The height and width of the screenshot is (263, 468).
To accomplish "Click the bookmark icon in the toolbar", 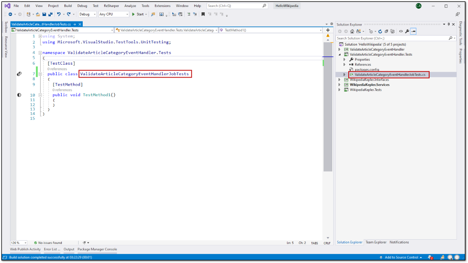I will click(203, 14).
